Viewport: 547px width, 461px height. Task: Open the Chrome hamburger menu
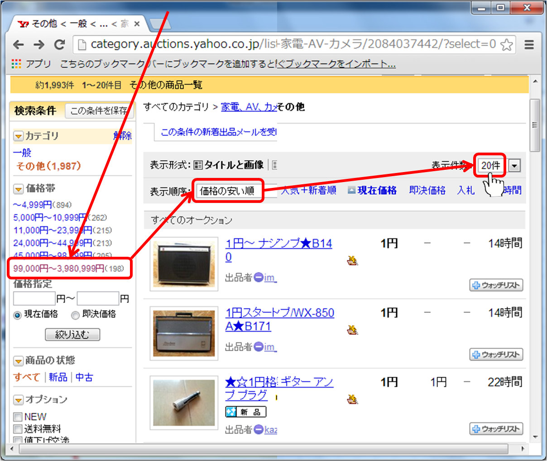pos(529,44)
